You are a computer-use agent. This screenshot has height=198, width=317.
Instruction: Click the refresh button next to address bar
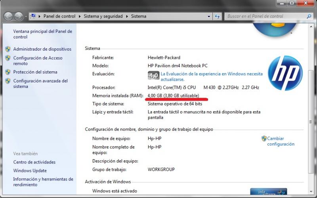(217, 16)
